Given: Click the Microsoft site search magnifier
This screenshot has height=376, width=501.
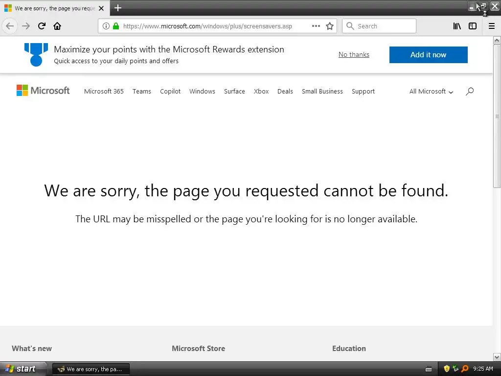Looking at the screenshot, I should [470, 92].
